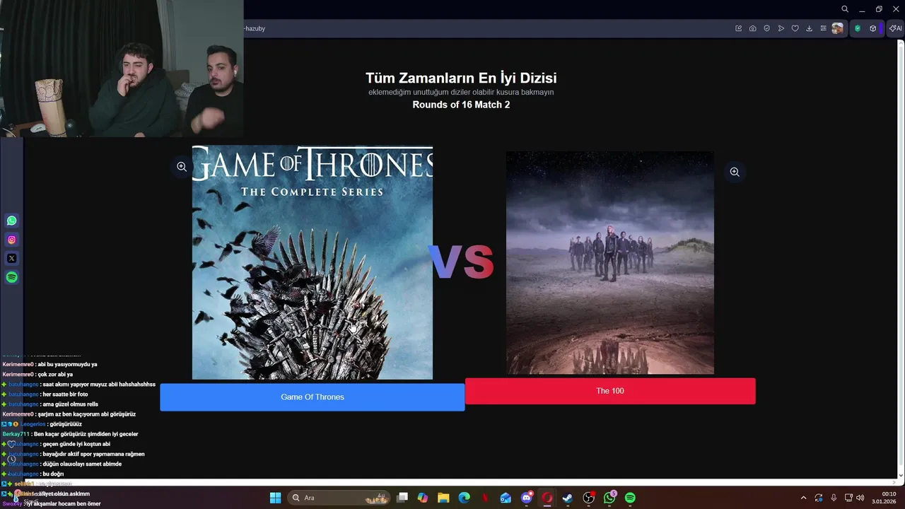Open the Spotify taskbar app

(630, 498)
